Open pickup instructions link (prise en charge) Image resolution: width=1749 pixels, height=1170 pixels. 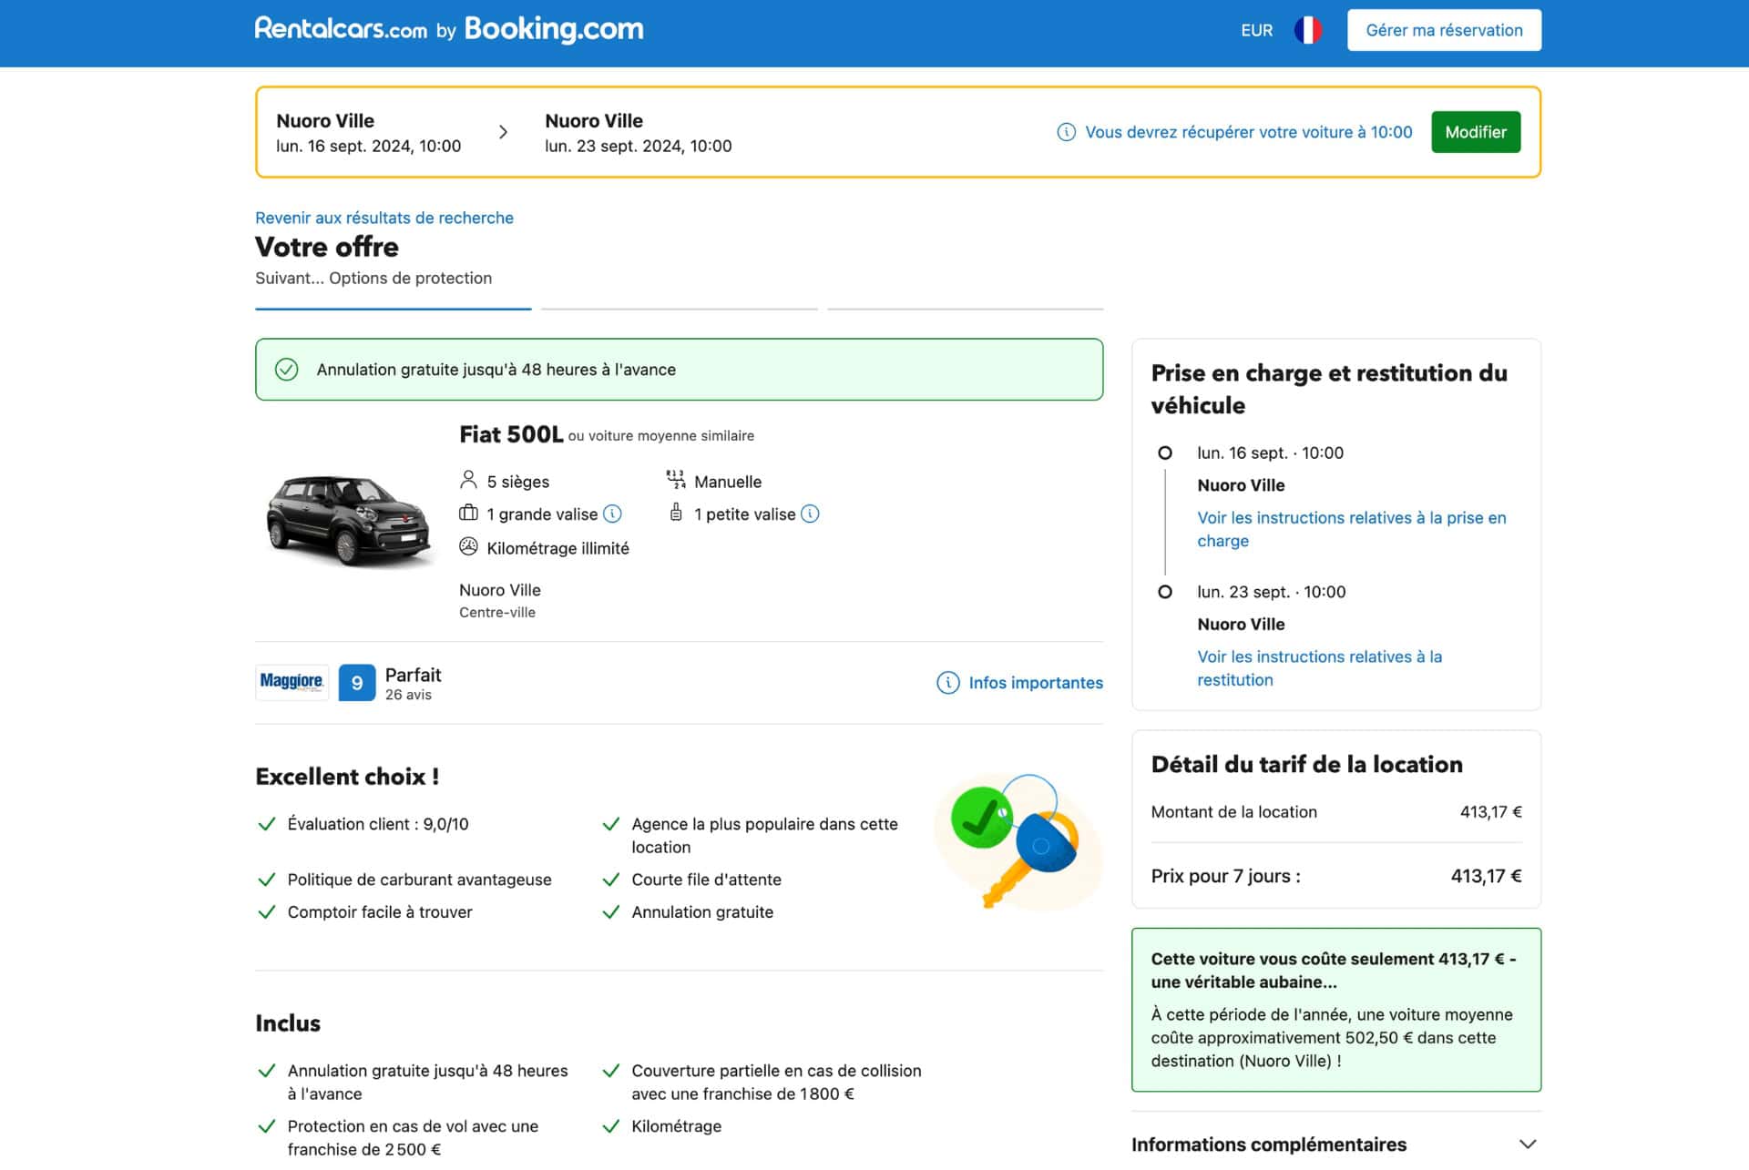coord(1351,529)
